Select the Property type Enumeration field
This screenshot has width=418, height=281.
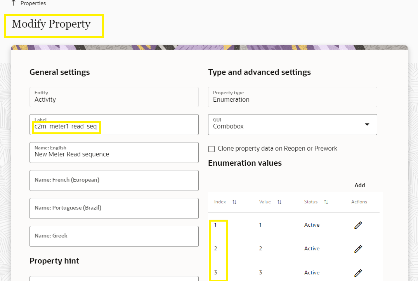coord(292,97)
